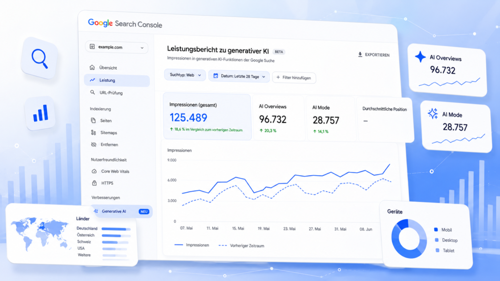Image resolution: width=500 pixels, height=281 pixels.
Task: Open the Datum: Letzte 28 Tage dropdown
Action: point(239,77)
